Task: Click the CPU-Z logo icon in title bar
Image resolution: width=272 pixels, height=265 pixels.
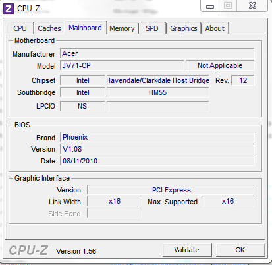Action: (x=9, y=9)
